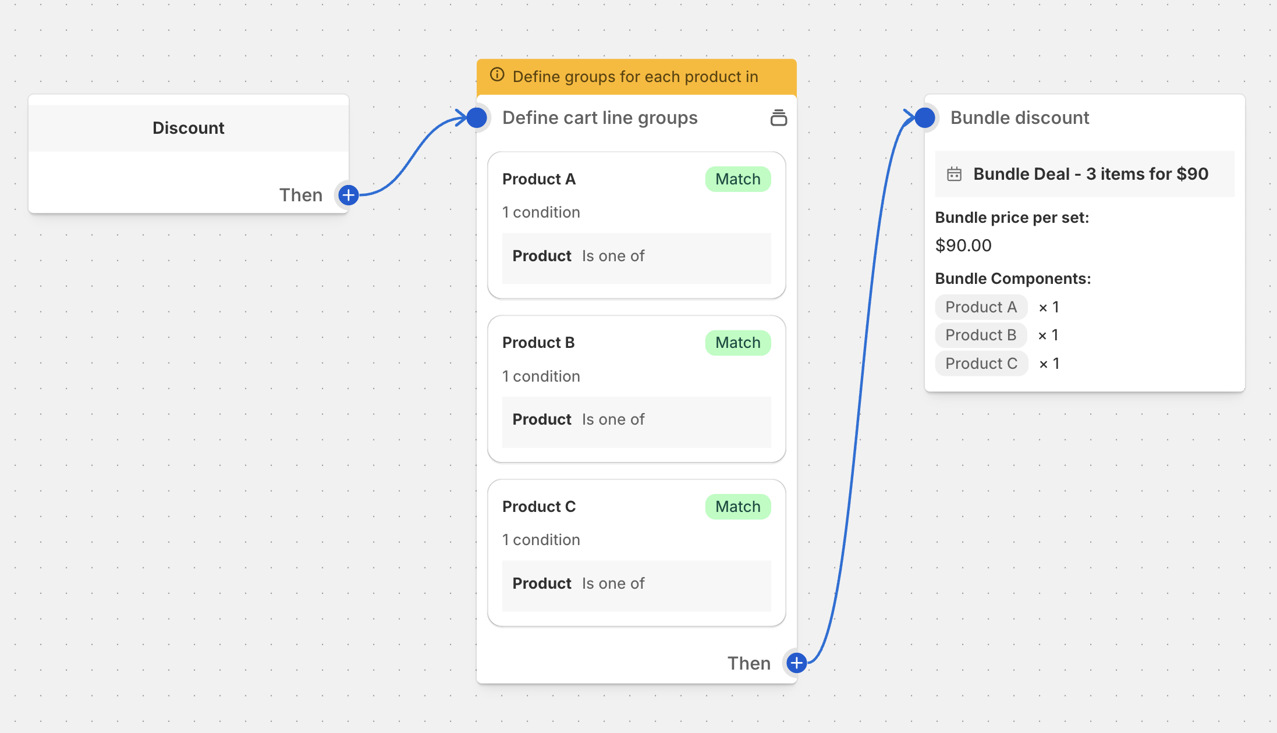Select the Product C chip in Bundle Components
This screenshot has height=733, width=1277.
(981, 363)
